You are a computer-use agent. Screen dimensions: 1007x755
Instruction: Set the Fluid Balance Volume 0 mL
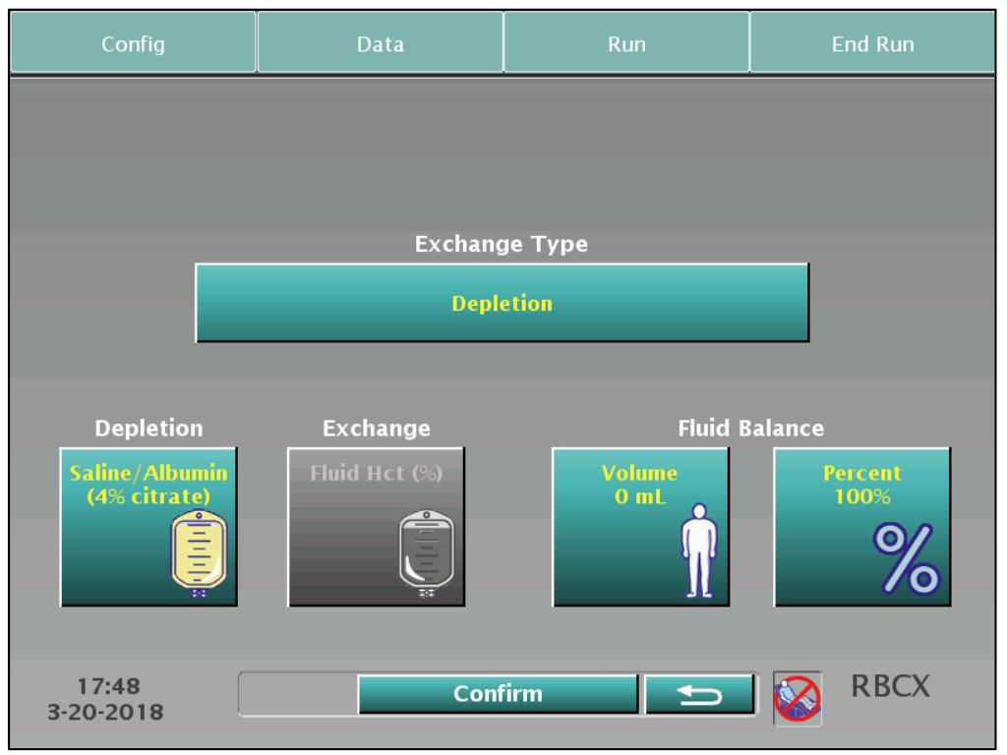[641, 527]
